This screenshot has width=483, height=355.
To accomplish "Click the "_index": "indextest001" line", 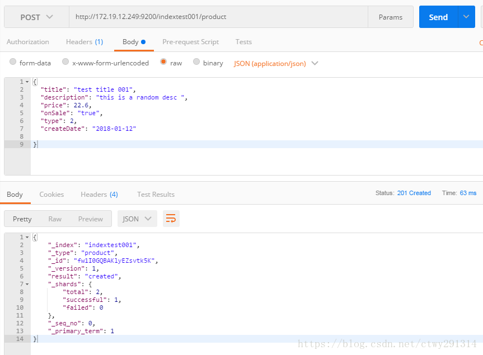I will point(93,245).
